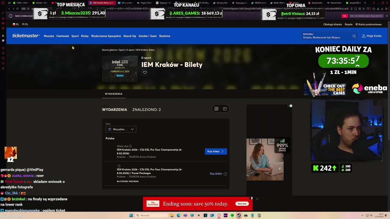
Task: Click the taskbar clock showing 00:57
Action: click(379, 215)
